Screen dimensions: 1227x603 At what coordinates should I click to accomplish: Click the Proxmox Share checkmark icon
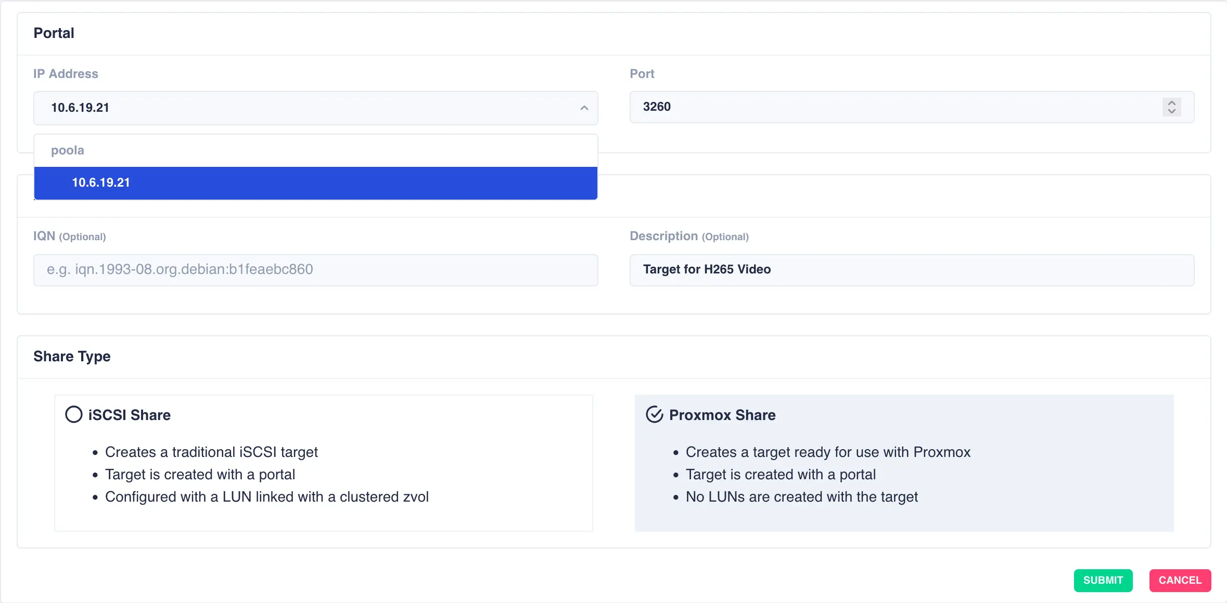pos(655,414)
